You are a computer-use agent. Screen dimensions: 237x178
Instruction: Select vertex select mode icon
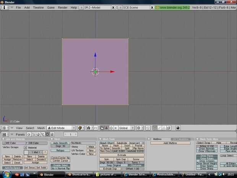coord(154,128)
